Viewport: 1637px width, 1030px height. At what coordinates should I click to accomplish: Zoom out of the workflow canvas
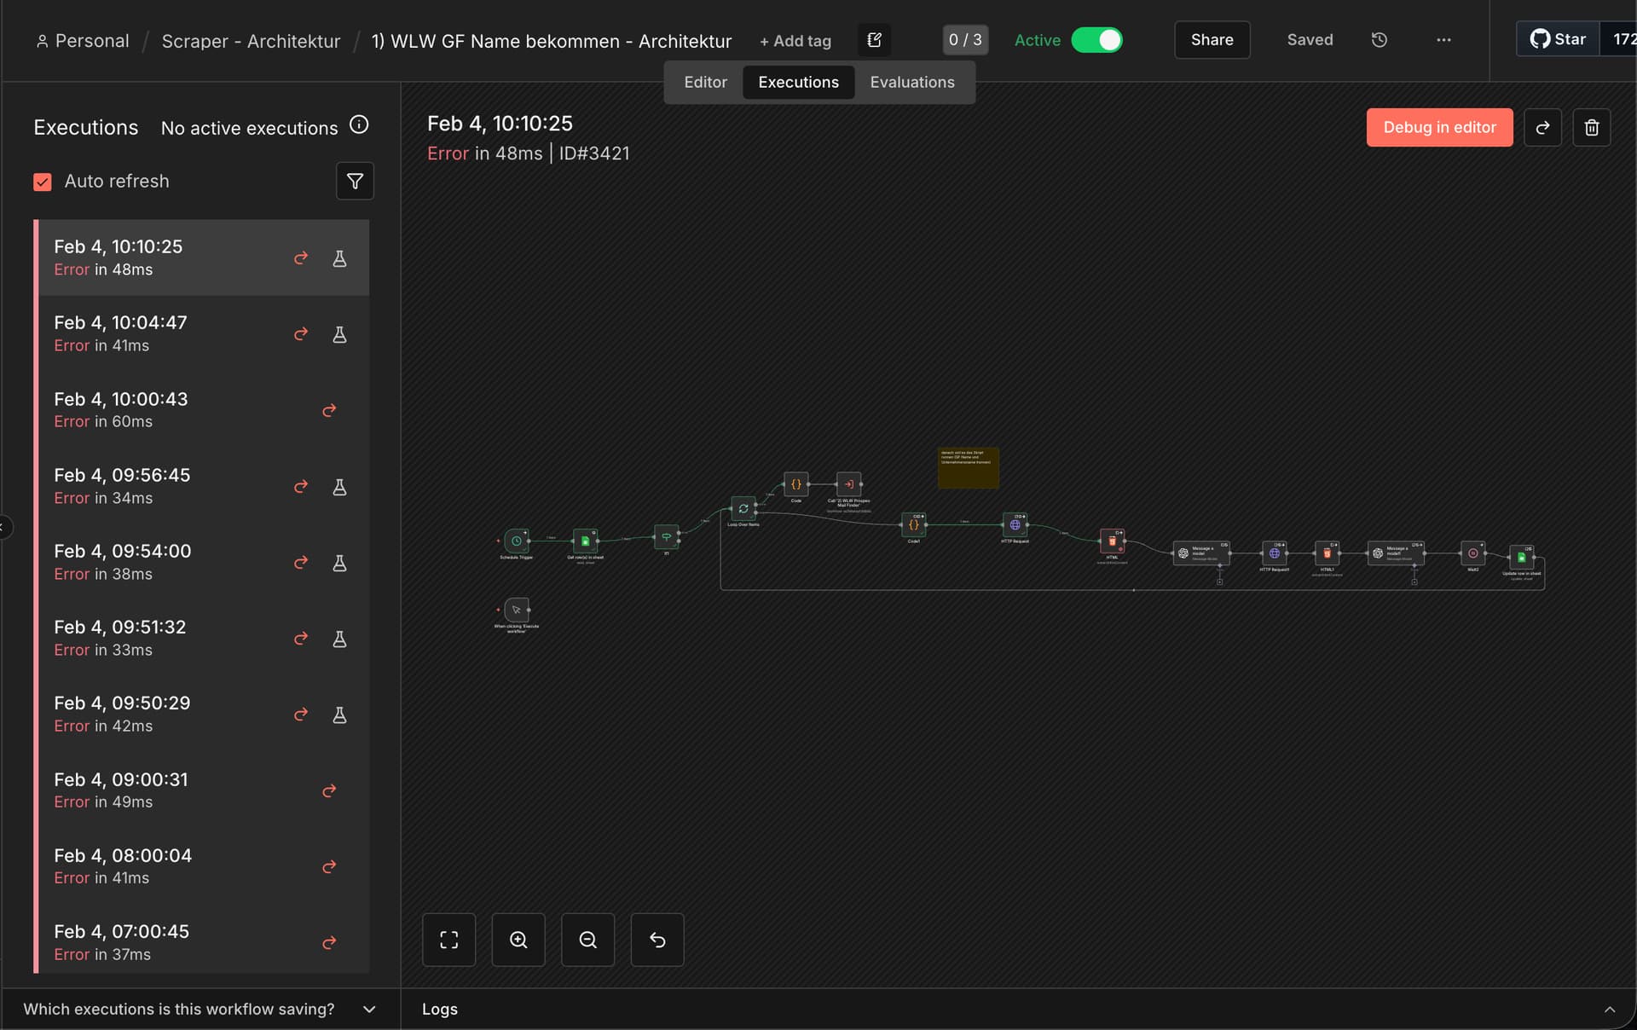pos(587,940)
